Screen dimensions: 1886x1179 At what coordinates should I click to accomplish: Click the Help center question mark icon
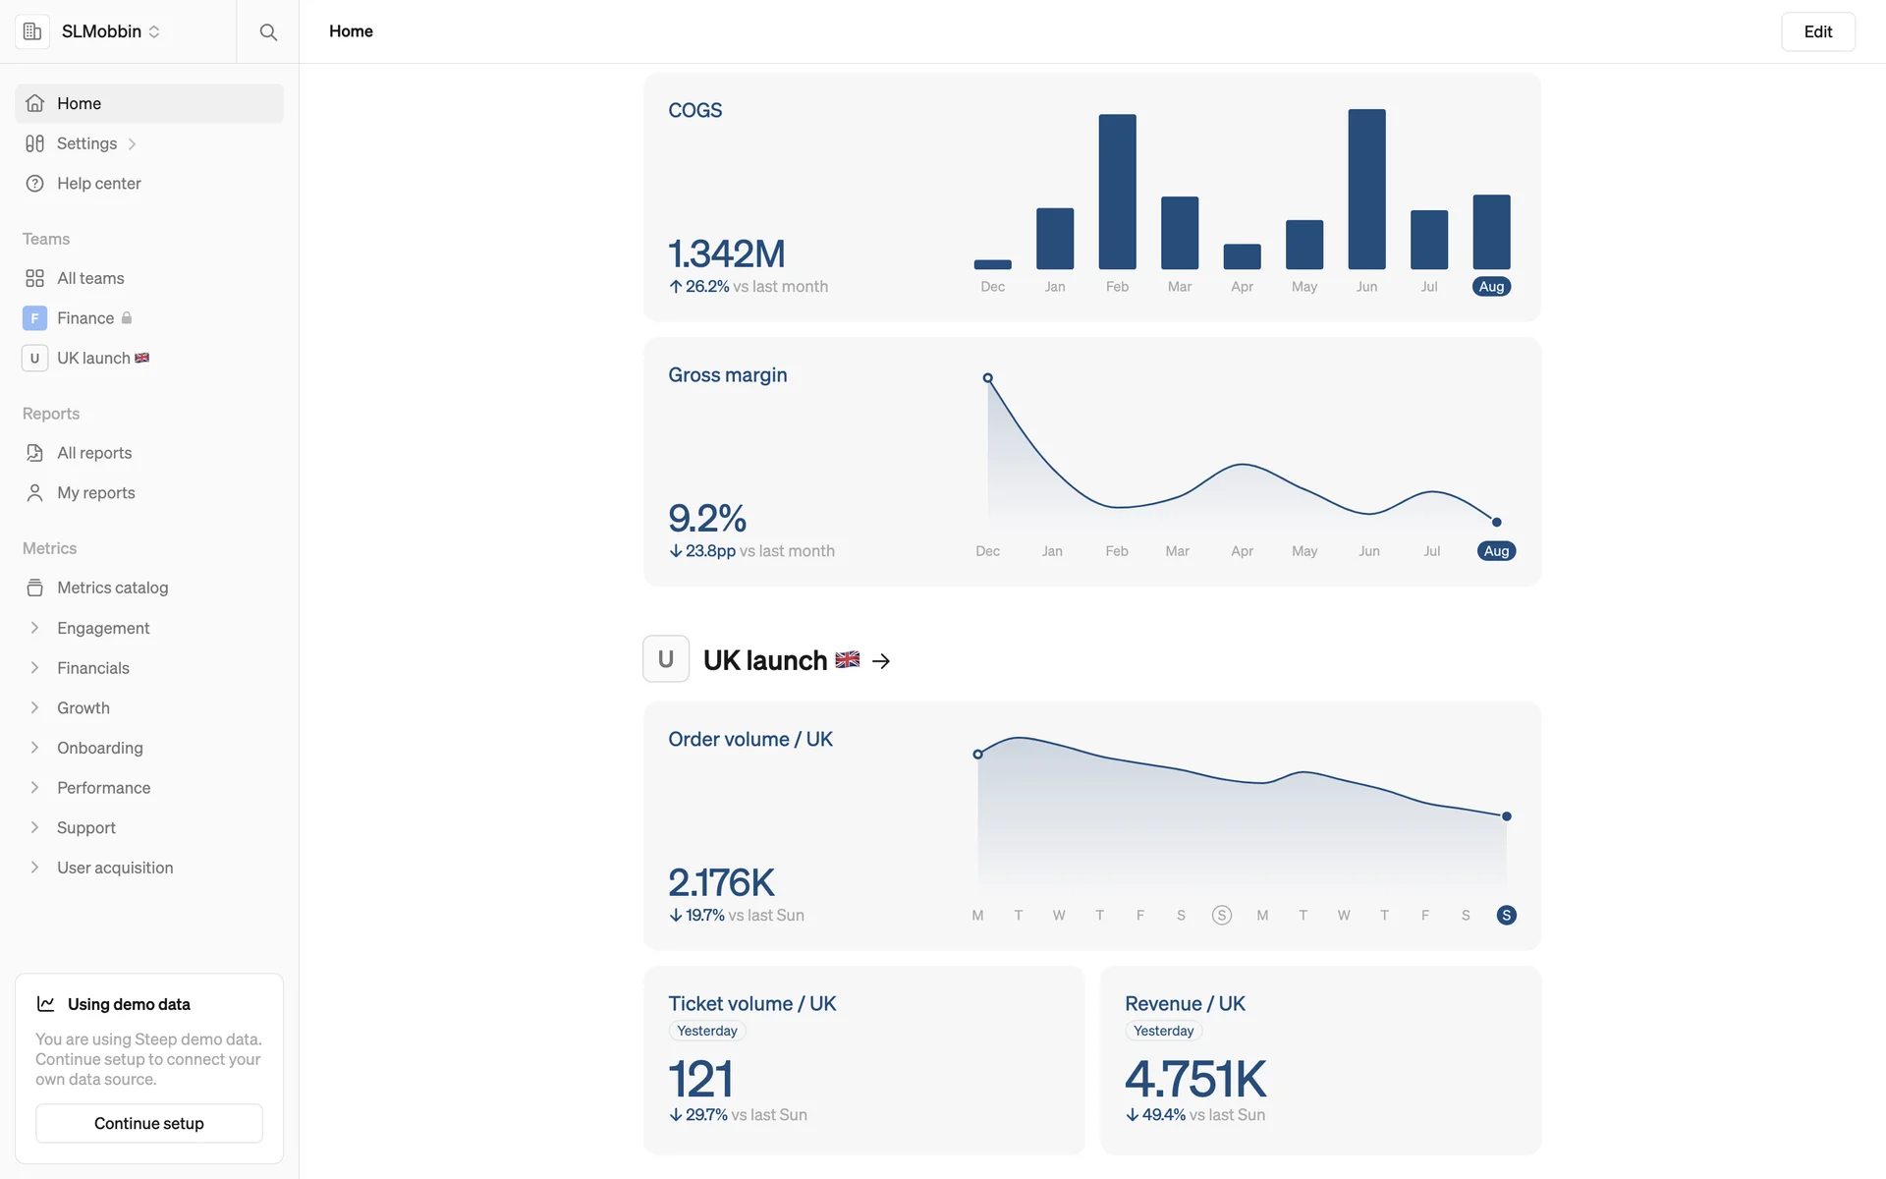35,184
